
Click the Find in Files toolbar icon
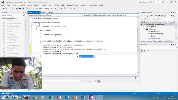(x=55, y=9)
